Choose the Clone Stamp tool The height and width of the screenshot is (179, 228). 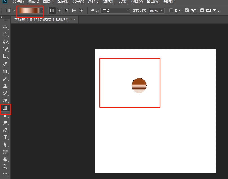point(5,86)
